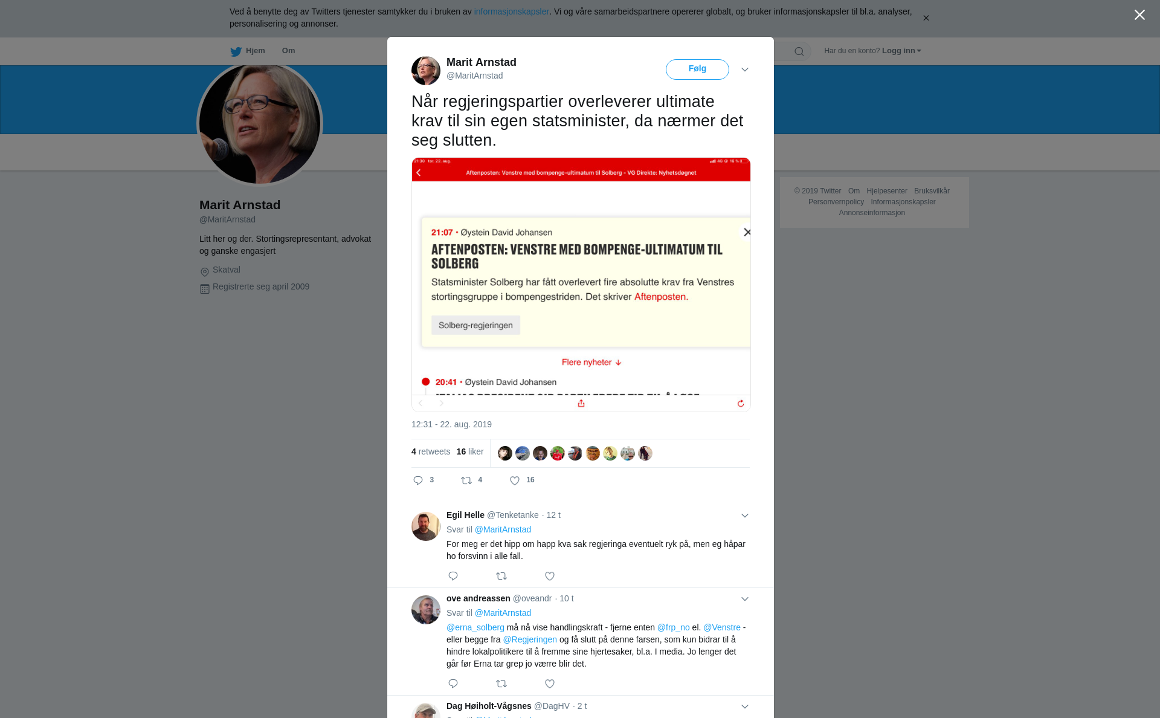Open the Om menu item
The image size is (1160, 718).
point(288,51)
